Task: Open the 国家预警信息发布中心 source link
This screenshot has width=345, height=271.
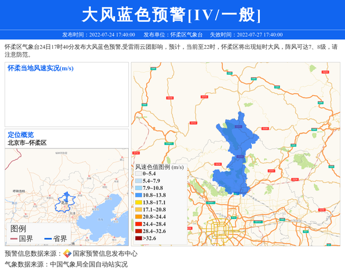Action: click(x=105, y=254)
